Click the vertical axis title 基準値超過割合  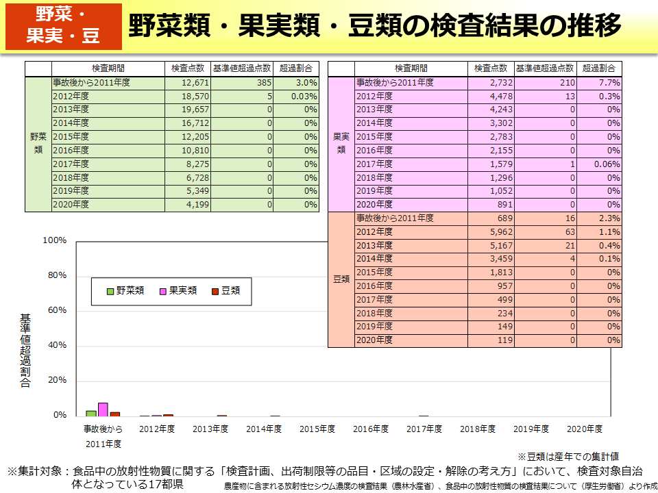(25, 351)
